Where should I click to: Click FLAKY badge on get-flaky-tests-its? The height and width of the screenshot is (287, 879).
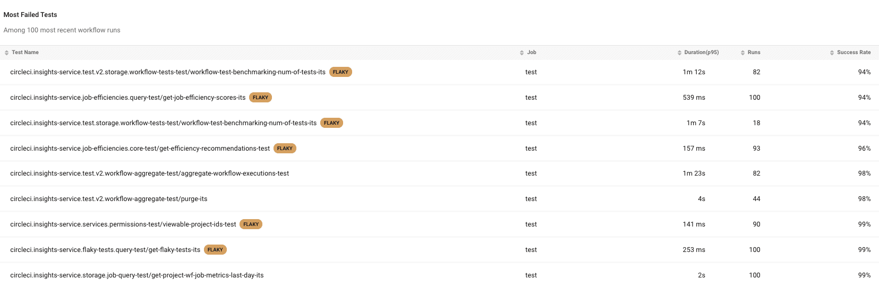coord(215,250)
